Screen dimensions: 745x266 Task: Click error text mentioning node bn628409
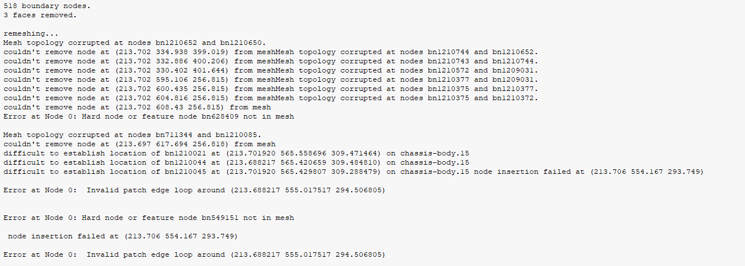[x=148, y=116]
